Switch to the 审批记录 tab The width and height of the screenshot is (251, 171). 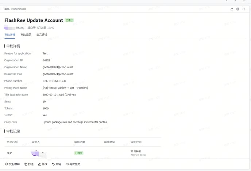[x=26, y=35]
